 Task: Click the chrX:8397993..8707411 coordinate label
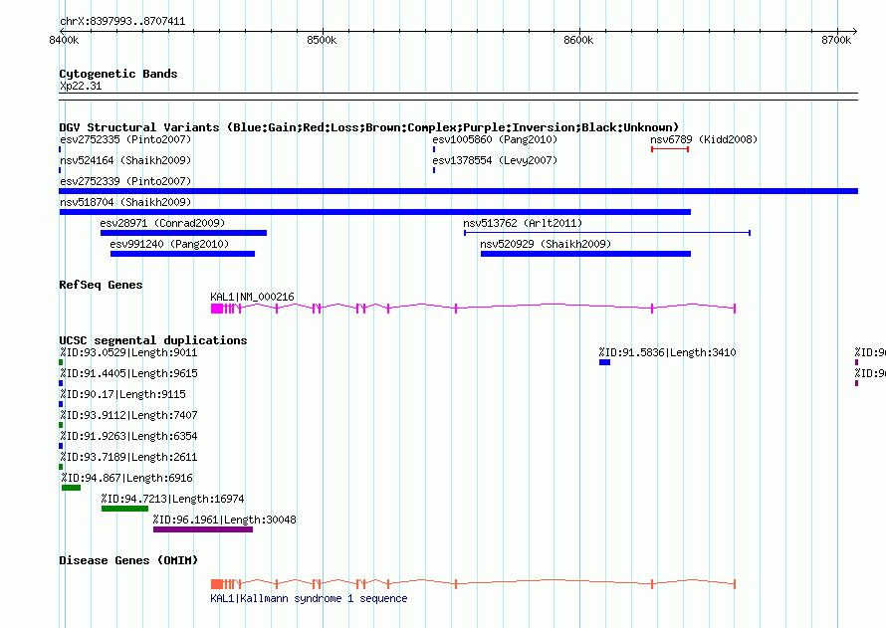(x=122, y=21)
